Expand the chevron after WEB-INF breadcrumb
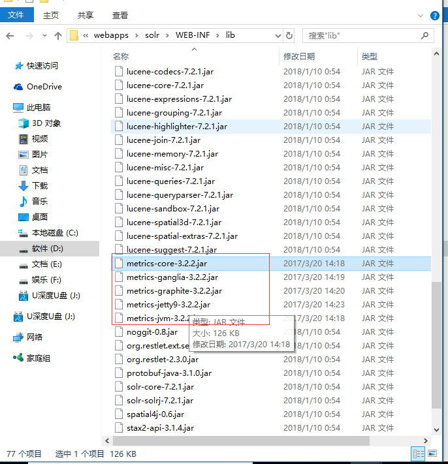The image size is (448, 464). pos(218,35)
